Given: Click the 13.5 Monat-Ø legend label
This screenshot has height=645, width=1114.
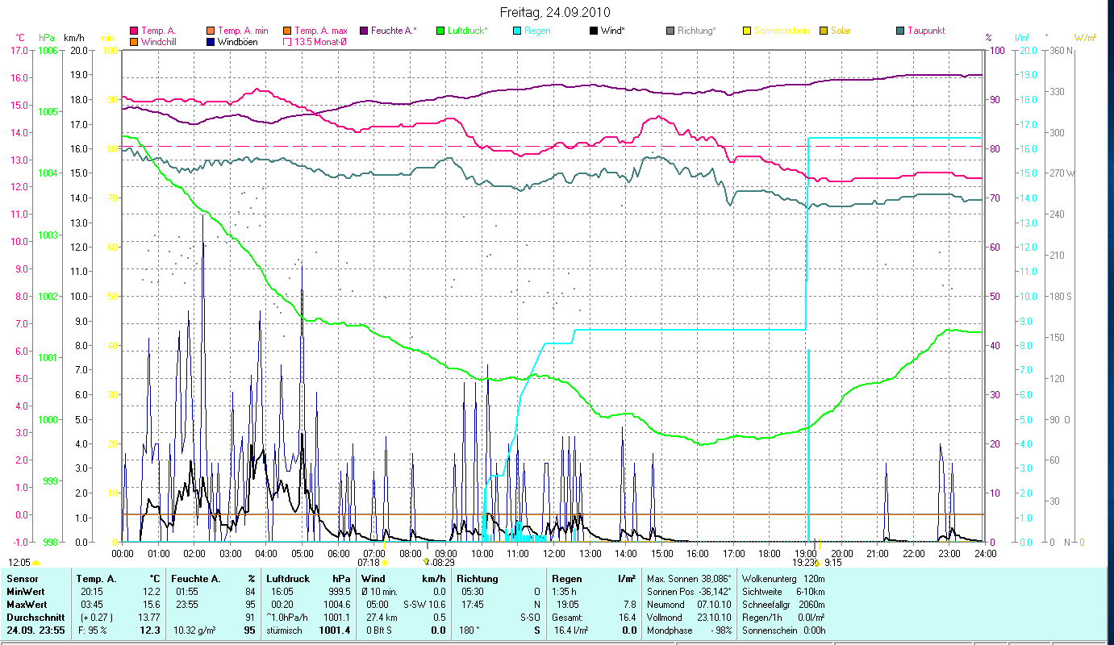Looking at the screenshot, I should (x=321, y=41).
